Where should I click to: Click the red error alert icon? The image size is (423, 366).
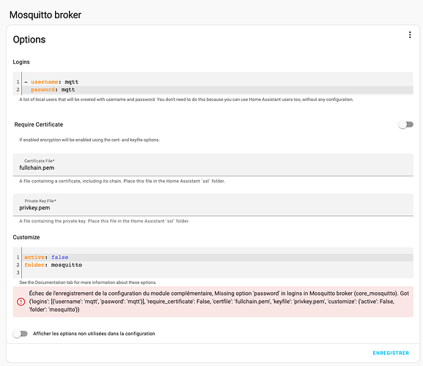[x=21, y=302]
